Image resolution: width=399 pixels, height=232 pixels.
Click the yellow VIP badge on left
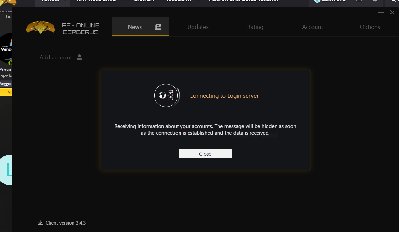coord(6,93)
